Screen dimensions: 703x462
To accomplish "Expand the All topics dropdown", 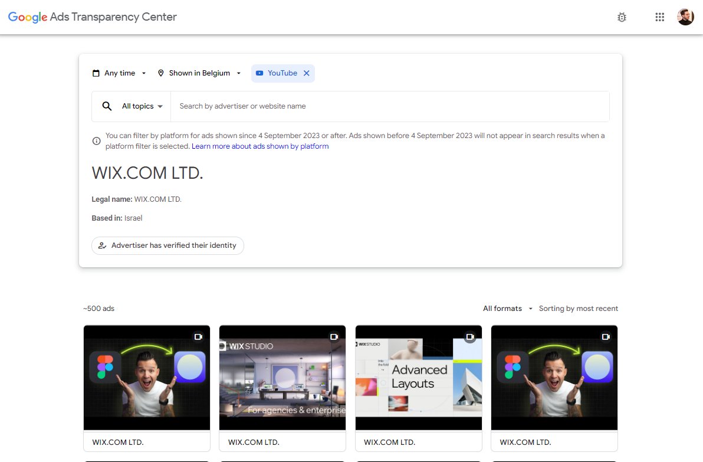I will 142,106.
